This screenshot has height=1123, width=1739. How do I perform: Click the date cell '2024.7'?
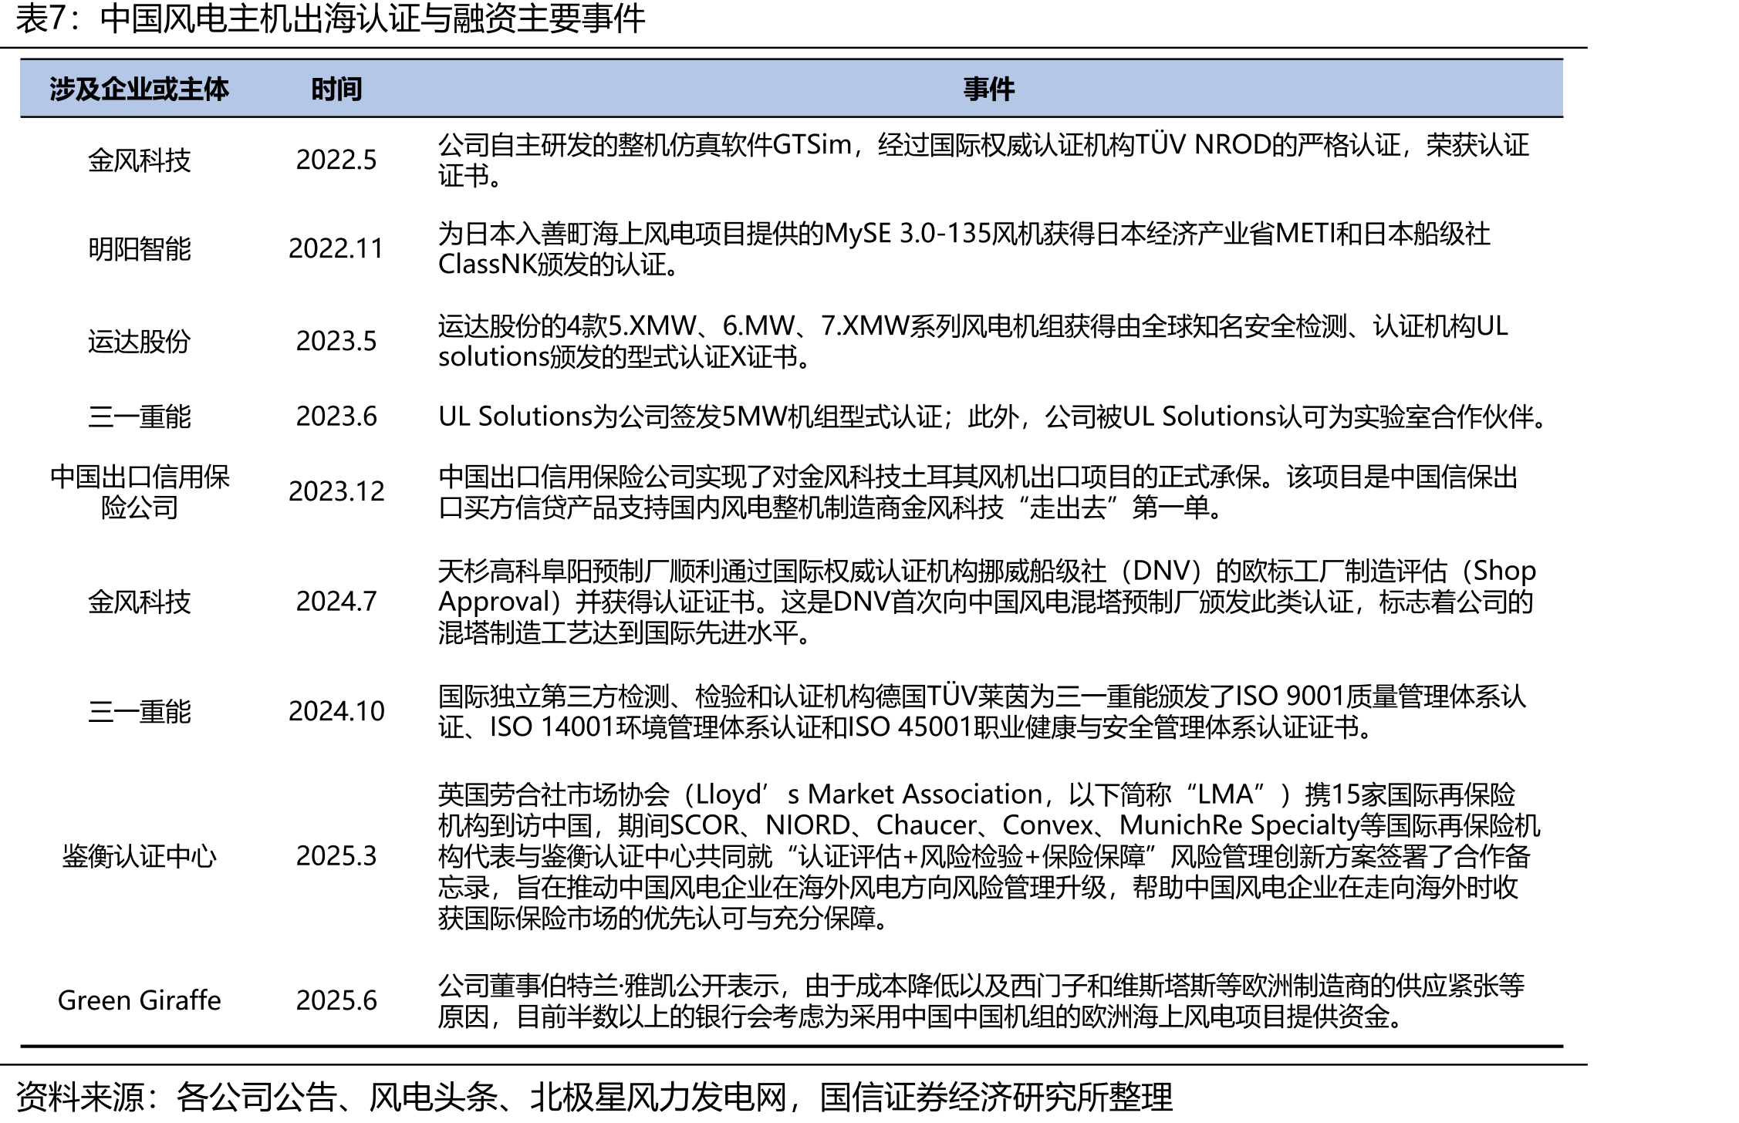336,602
